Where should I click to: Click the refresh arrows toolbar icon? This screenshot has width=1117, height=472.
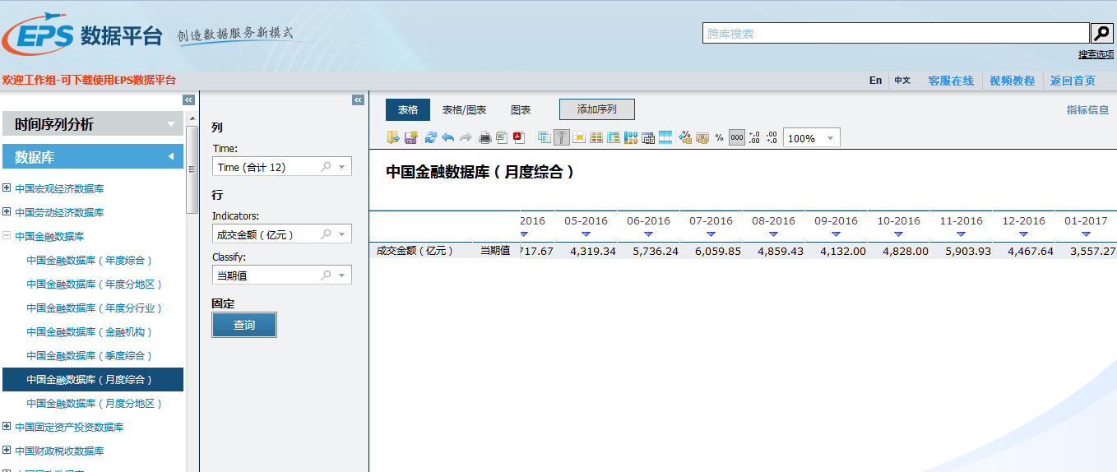click(431, 137)
